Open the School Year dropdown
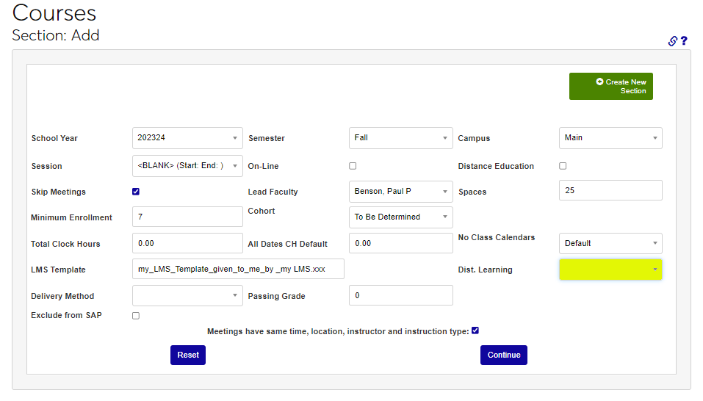This screenshot has width=703, height=401. tap(187, 138)
